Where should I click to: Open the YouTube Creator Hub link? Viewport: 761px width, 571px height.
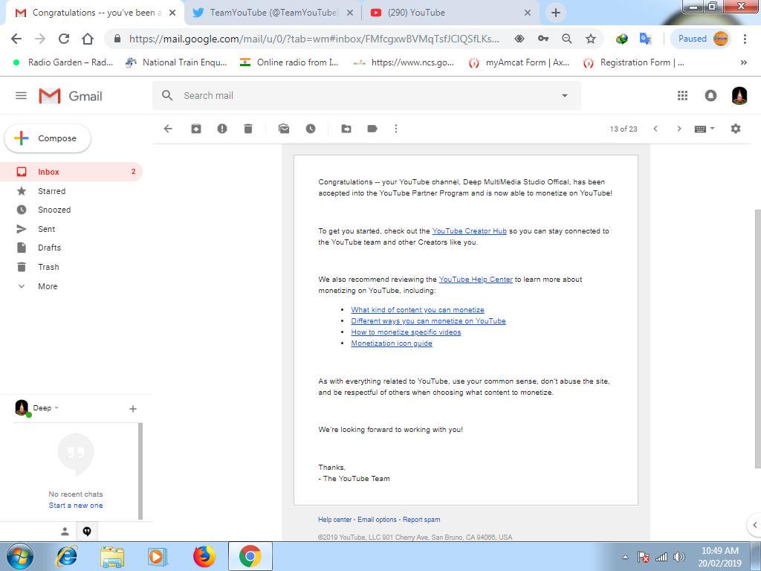pyautogui.click(x=470, y=231)
